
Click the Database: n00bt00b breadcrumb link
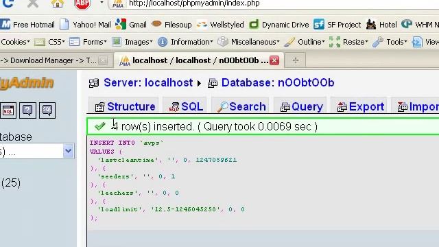click(x=277, y=83)
